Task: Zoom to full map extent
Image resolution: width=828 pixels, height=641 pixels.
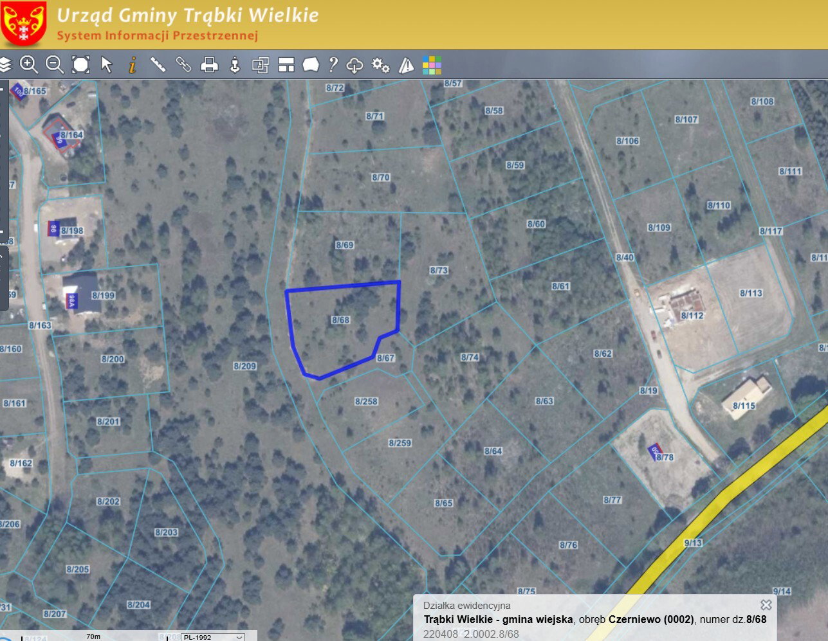Action: pos(80,65)
